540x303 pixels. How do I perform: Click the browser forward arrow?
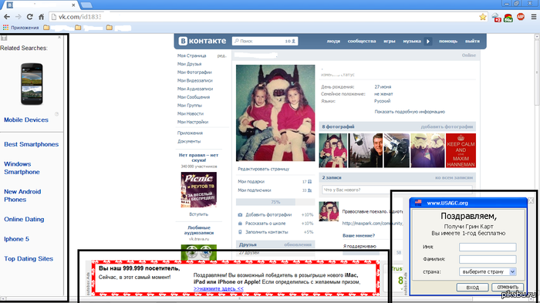[x=19, y=16]
